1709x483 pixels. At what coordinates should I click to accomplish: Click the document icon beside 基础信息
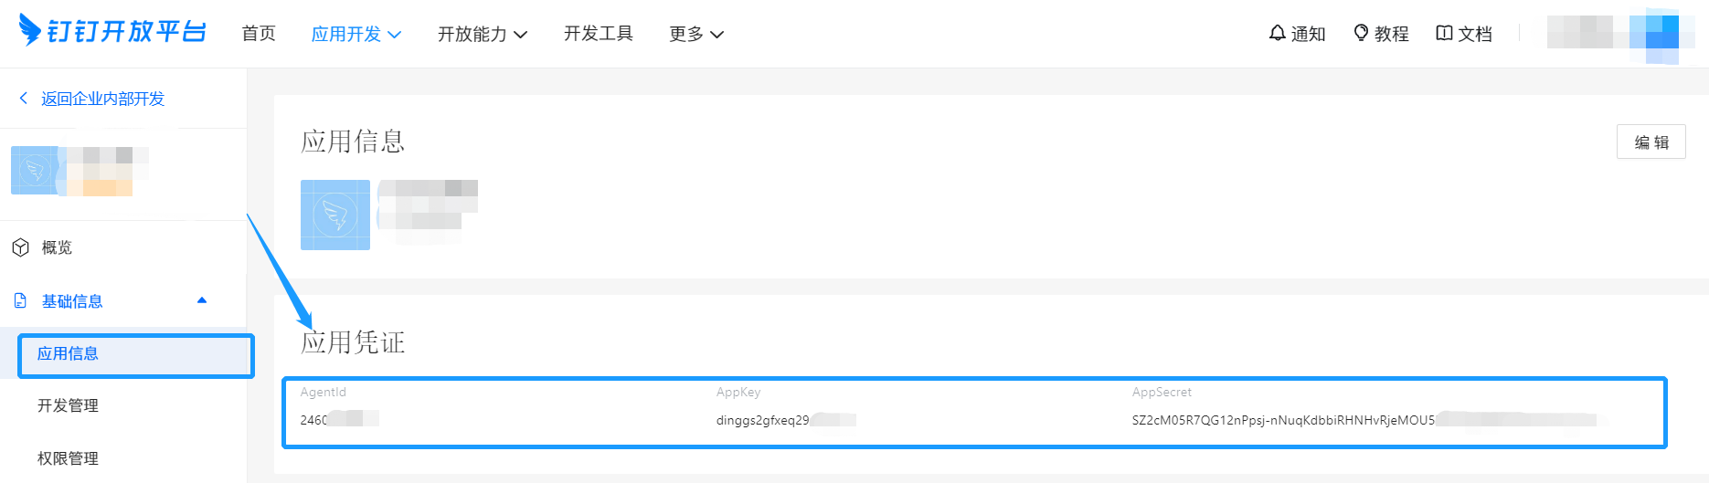(x=20, y=300)
